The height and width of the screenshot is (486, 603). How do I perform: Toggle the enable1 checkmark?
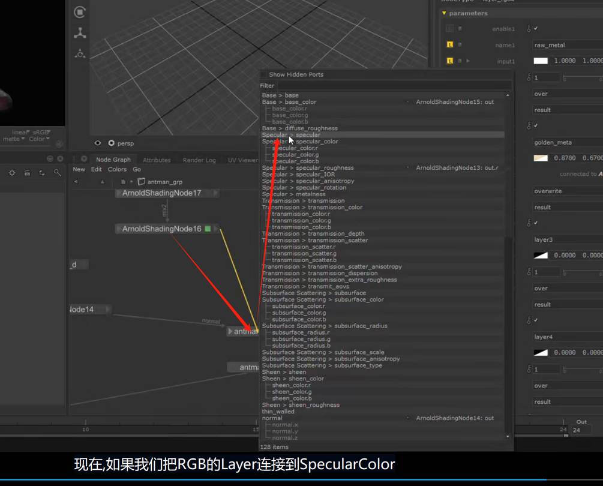(x=536, y=29)
